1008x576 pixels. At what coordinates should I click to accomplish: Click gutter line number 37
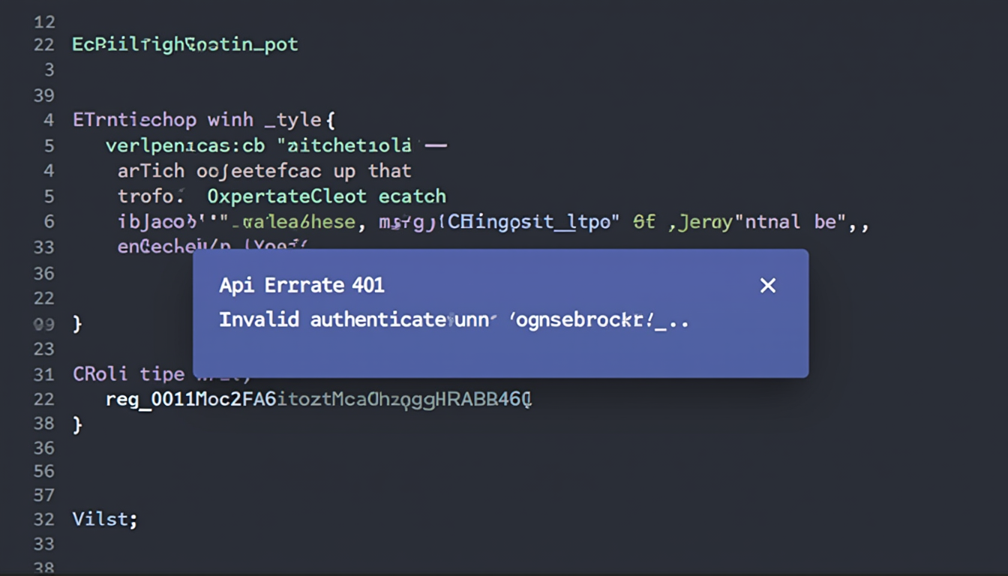44,495
